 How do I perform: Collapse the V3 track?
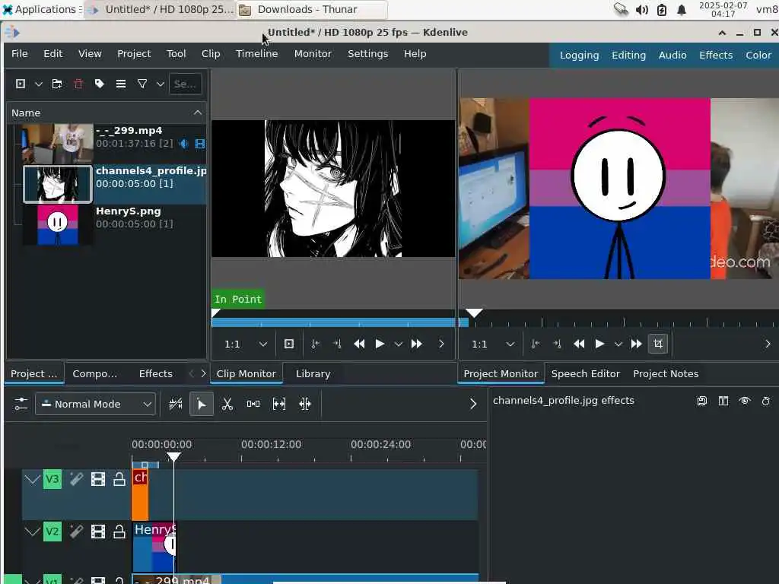tap(32, 479)
